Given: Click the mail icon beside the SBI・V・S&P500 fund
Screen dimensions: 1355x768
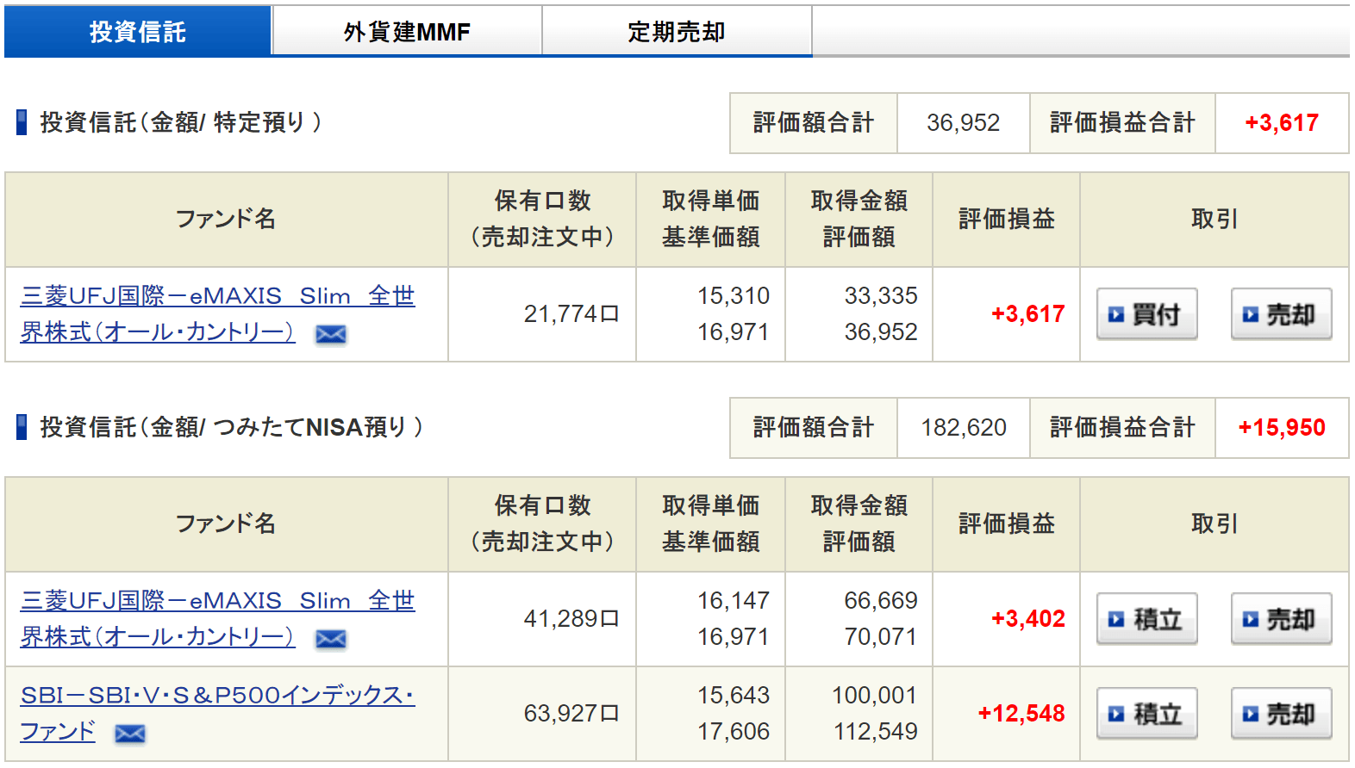Looking at the screenshot, I should tap(130, 734).
